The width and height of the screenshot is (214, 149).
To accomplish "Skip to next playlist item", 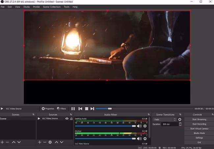I will pos(92,109).
